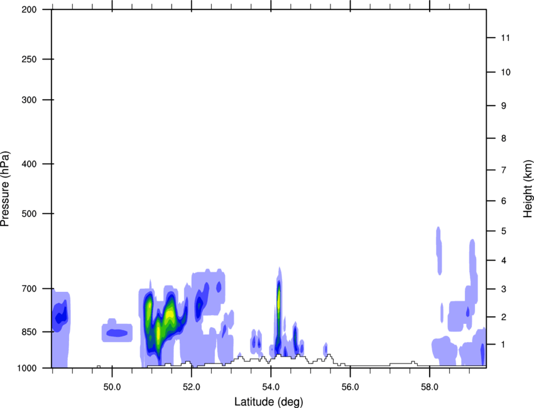The height and width of the screenshot is (408, 534).
Task: Click the 8 km height label
Action: 504,139
